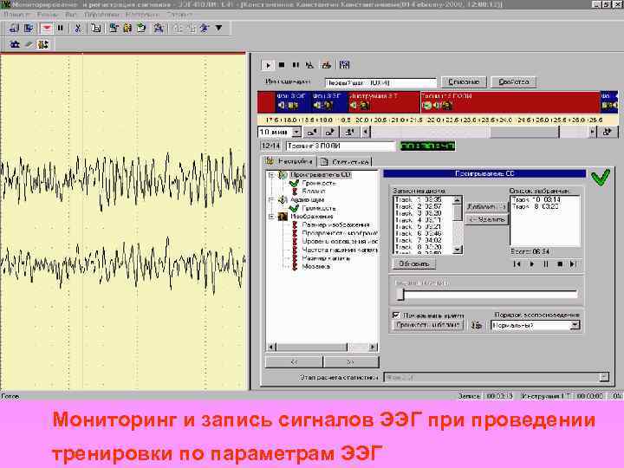Click the second icon button after the 10 мин dropdown
This screenshot has width=624, height=468.
[x=330, y=132]
